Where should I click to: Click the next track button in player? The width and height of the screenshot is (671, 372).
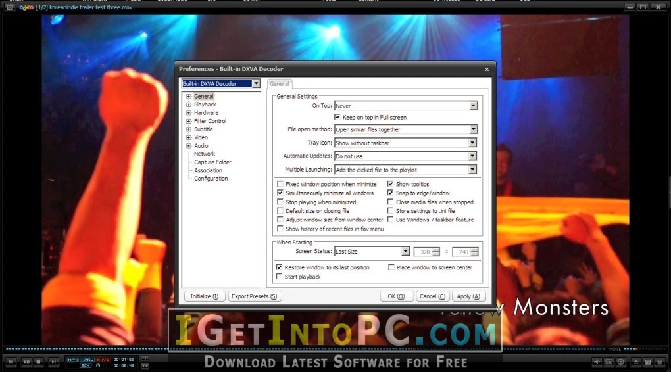tap(53, 361)
